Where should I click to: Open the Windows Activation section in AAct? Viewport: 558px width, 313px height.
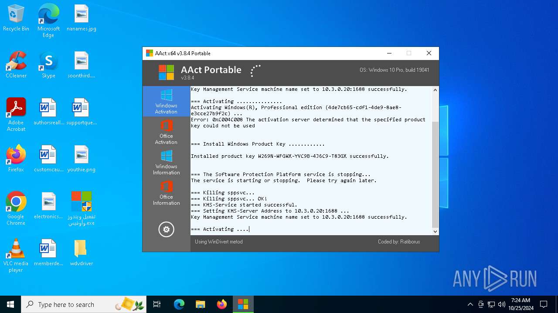pyautogui.click(x=166, y=101)
